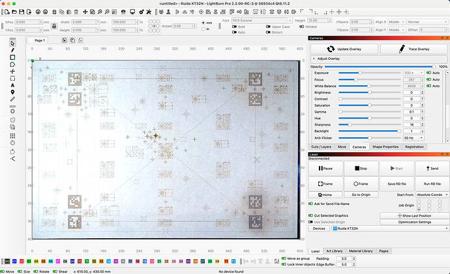Viewport: 450px width, 274px height.
Task: Select the Position Laser pin tool
Action: pyautogui.click(x=12, y=92)
